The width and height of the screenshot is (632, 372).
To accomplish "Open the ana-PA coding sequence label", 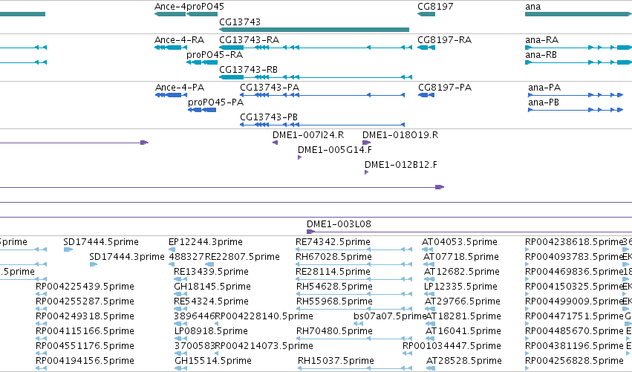I will click(x=544, y=88).
